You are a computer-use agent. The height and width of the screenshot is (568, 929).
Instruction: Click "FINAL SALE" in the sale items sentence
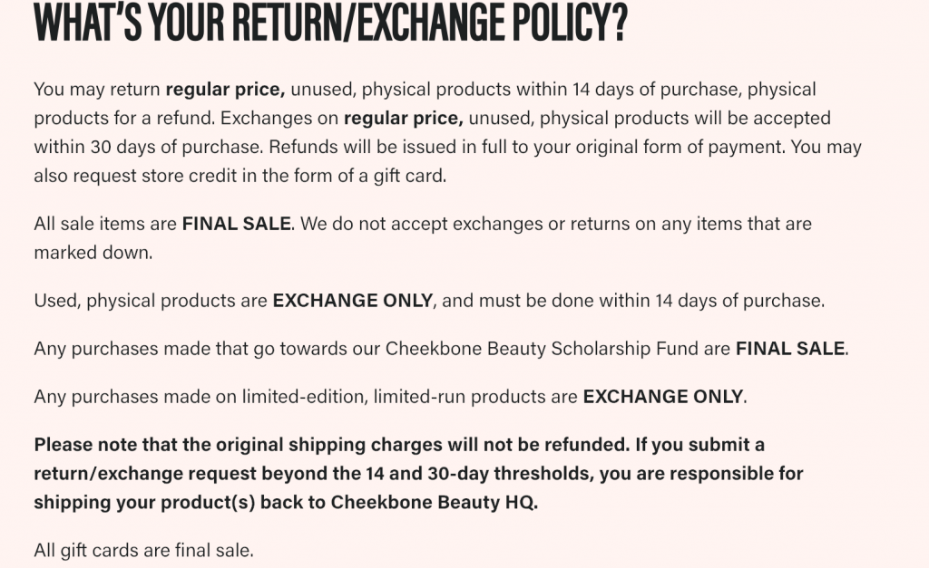click(x=237, y=224)
